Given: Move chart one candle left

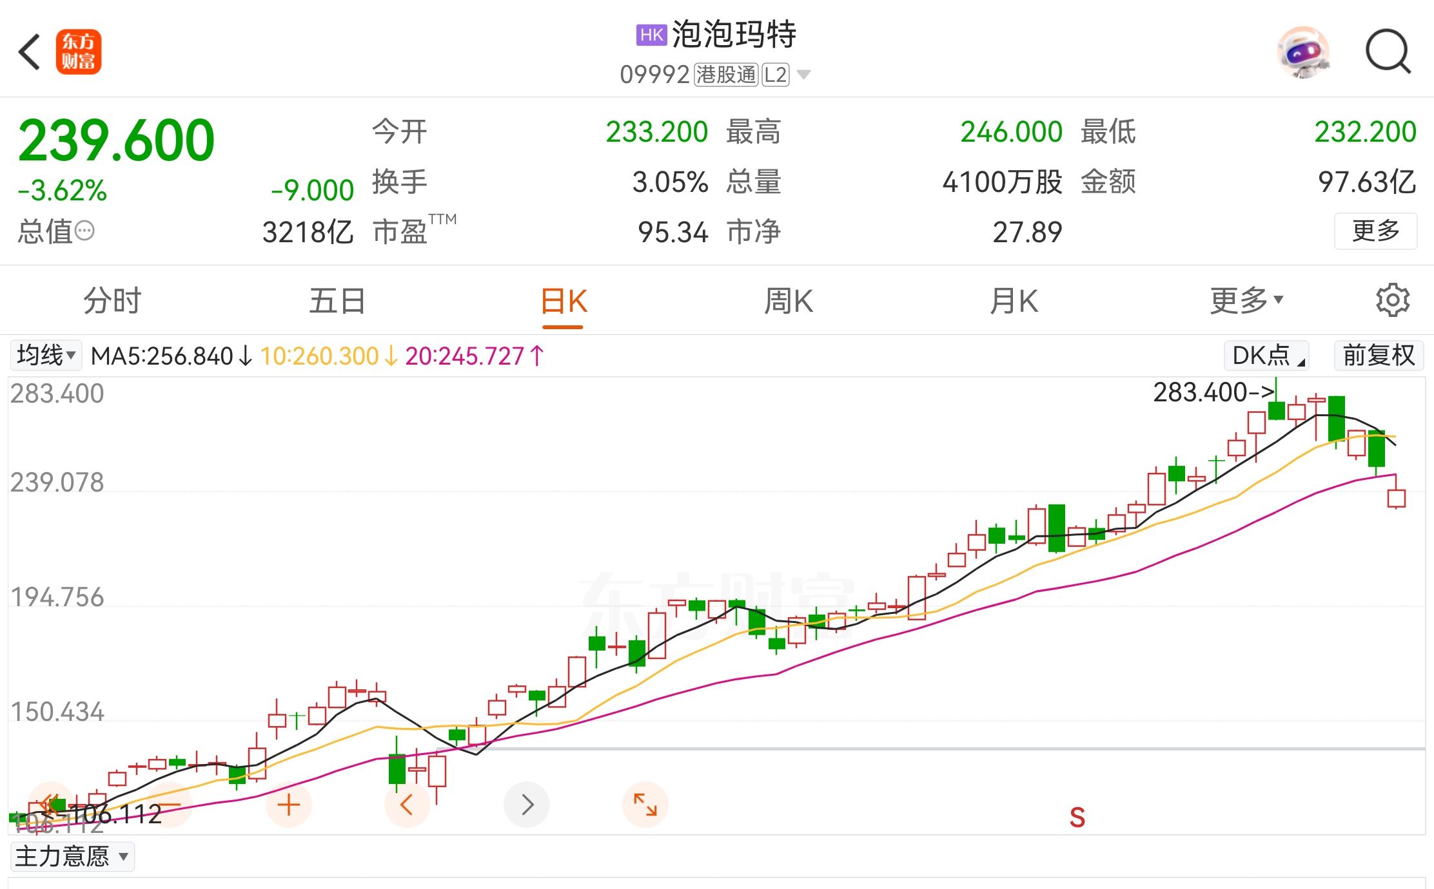Looking at the screenshot, I should coord(407,805).
